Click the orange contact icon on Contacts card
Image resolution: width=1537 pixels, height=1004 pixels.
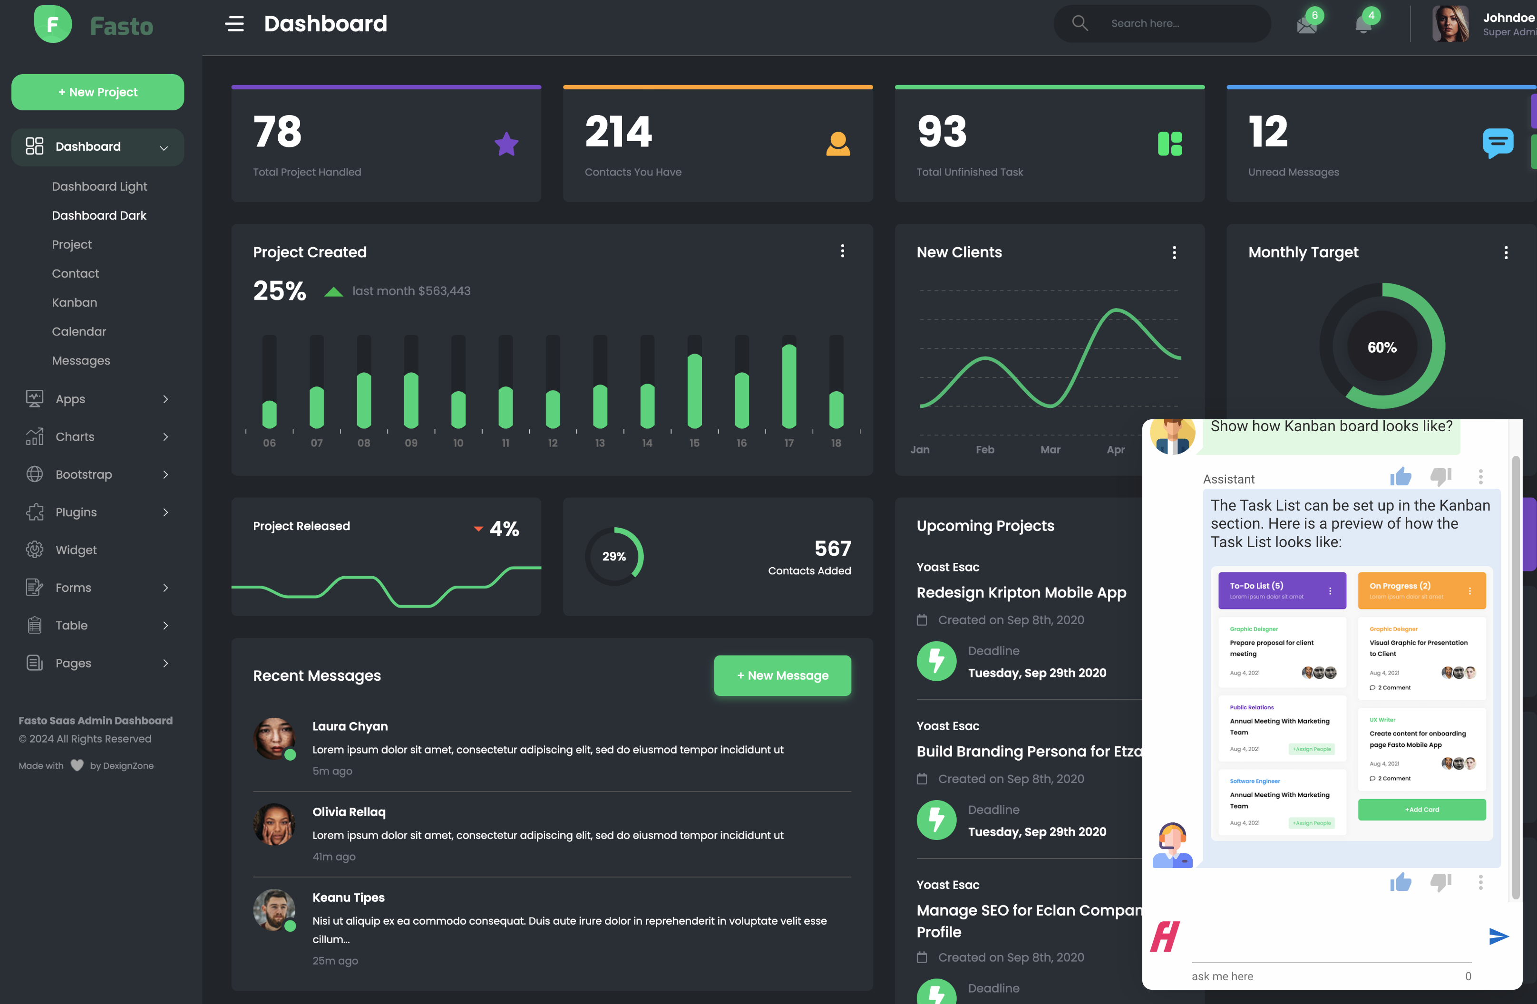(x=837, y=144)
